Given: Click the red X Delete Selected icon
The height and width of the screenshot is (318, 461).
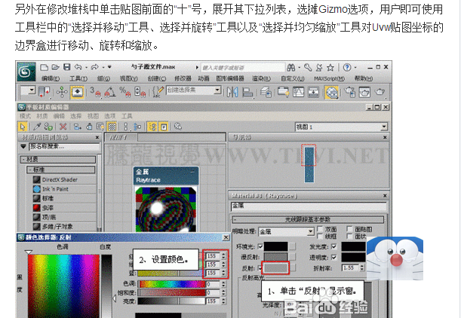Looking at the screenshot, I should (63, 127).
